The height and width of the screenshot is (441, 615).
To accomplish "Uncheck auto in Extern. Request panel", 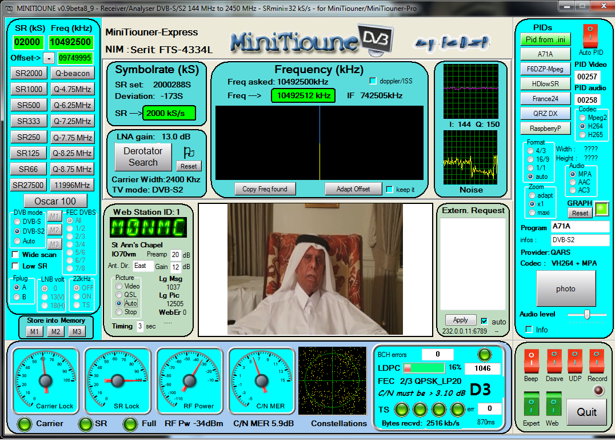I will click(484, 322).
